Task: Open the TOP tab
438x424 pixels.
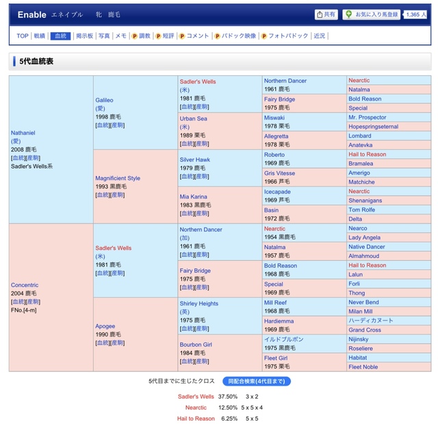Action: pos(23,36)
